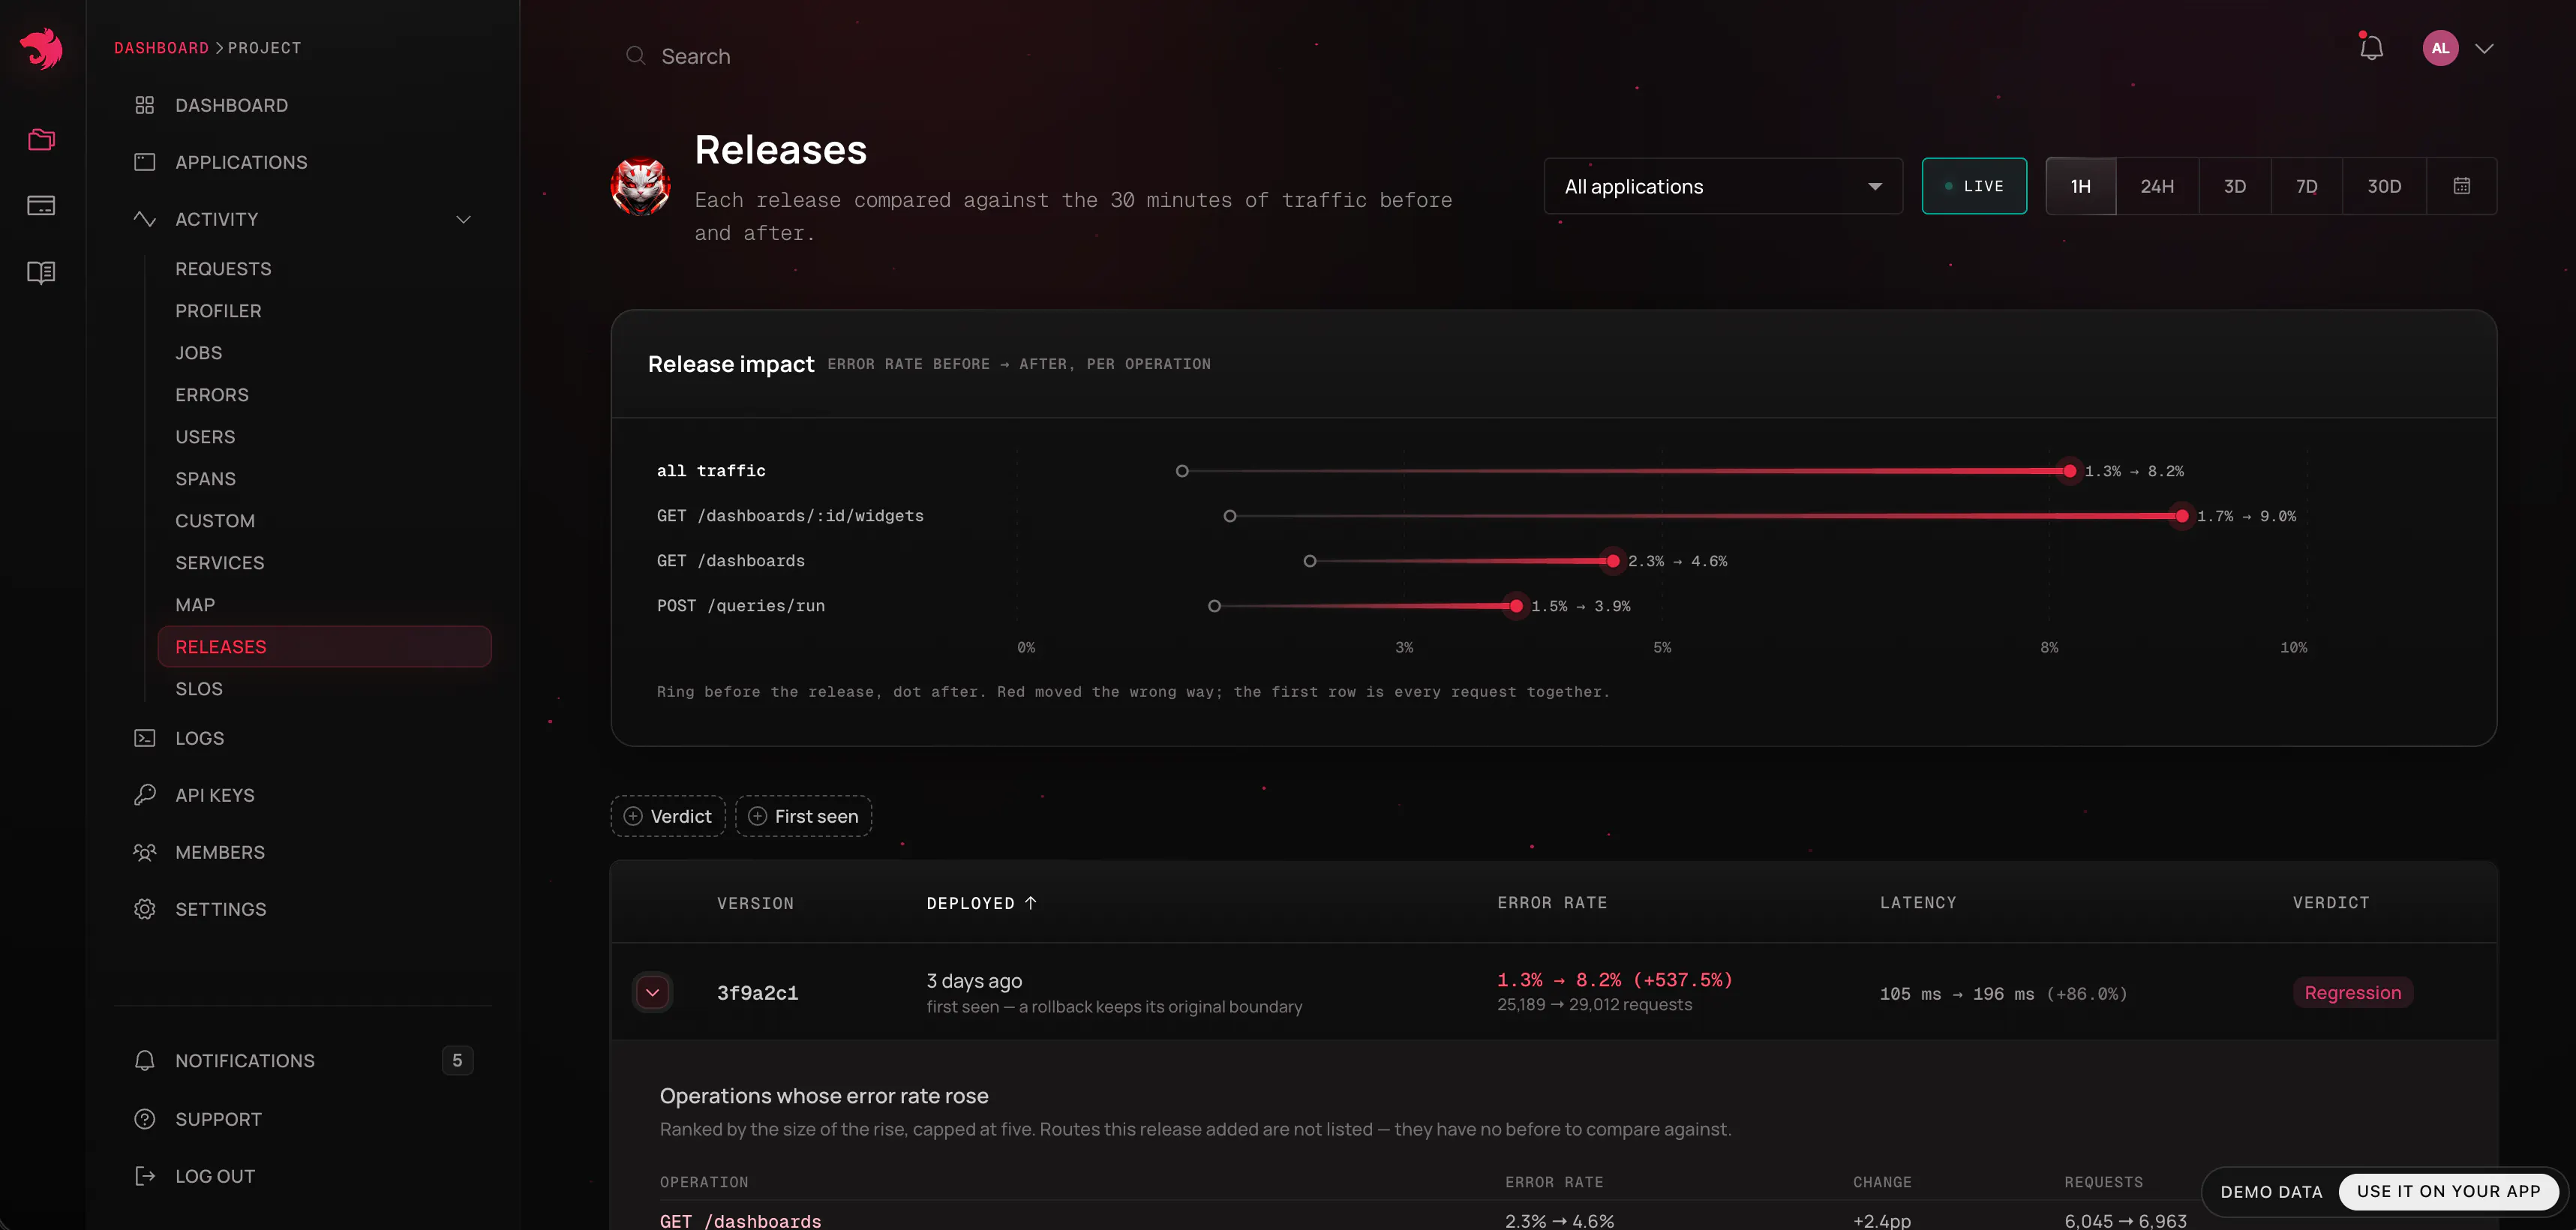Collapse the 3f9a2c1 release row
The image size is (2576, 1230).
(x=652, y=992)
